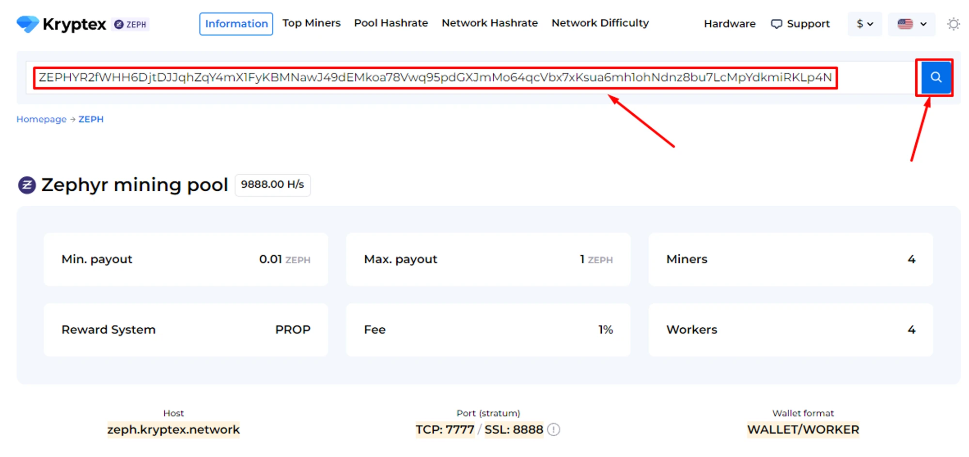Image resolution: width=969 pixels, height=457 pixels.
Task: Click the ZEPH coin badge near logo
Action: [131, 24]
